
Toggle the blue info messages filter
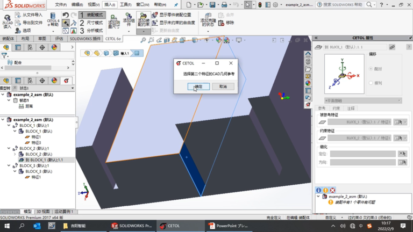(x=318, y=190)
